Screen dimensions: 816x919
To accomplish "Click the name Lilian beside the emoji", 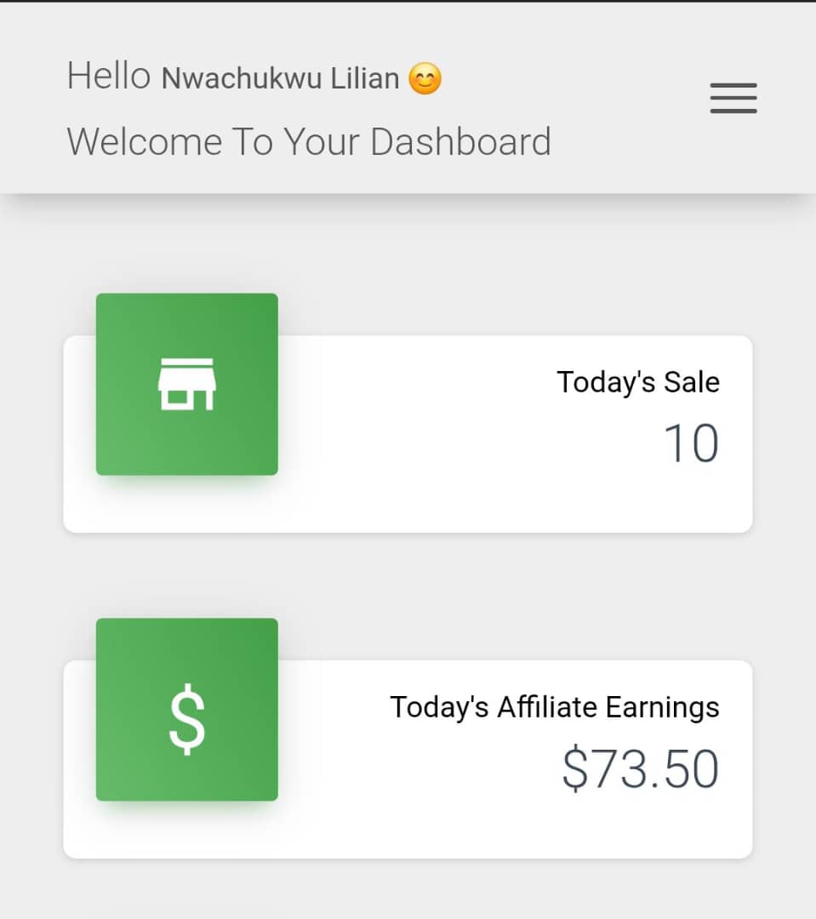I will point(365,78).
